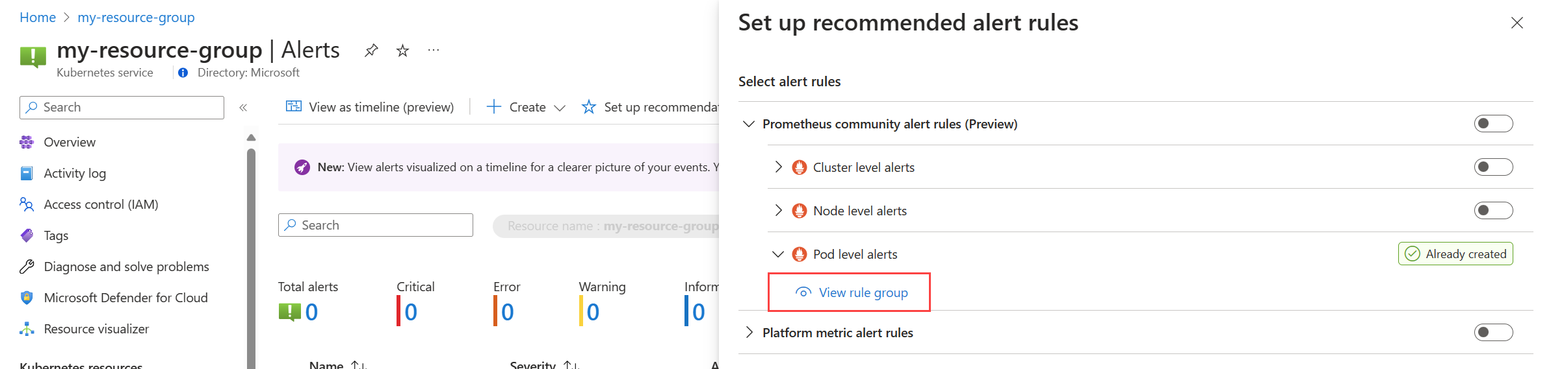Collapse Pod level alerts section

click(x=778, y=254)
